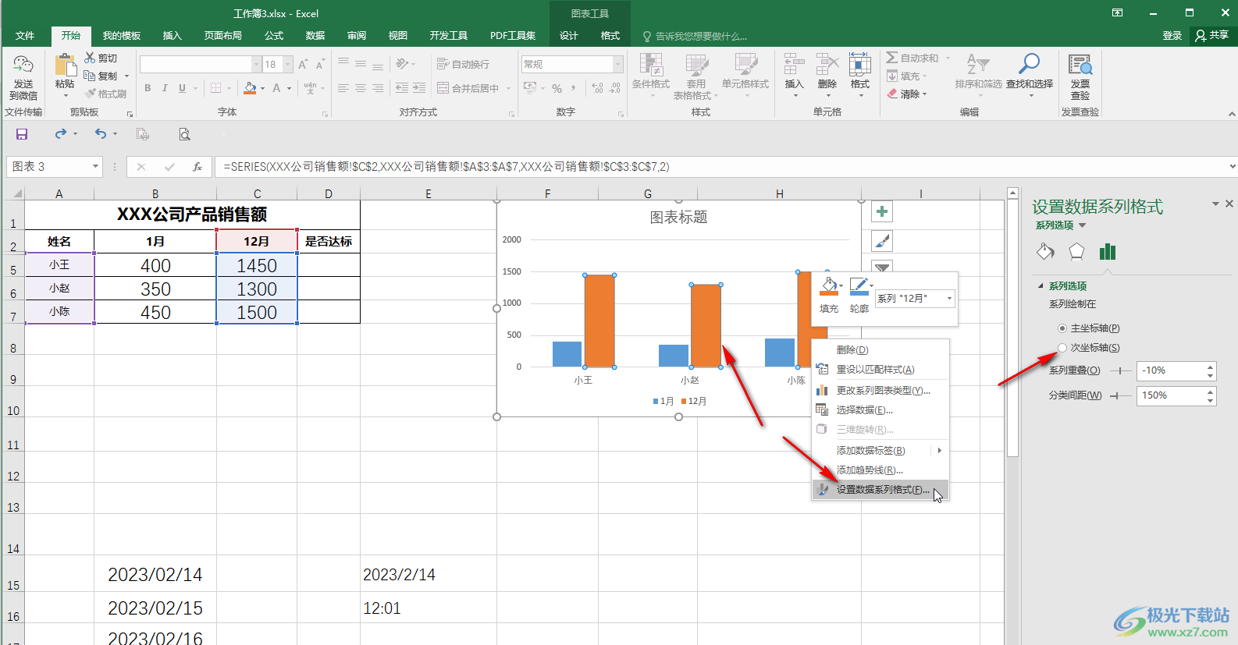Choose Delete in the context menu
The width and height of the screenshot is (1238, 645).
[x=880, y=349]
